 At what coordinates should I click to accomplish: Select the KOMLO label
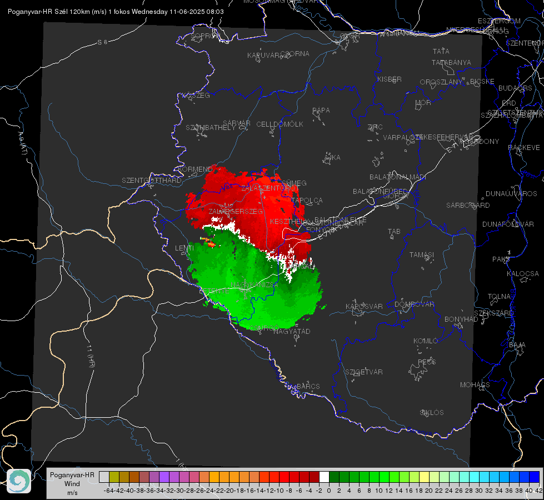(426, 341)
